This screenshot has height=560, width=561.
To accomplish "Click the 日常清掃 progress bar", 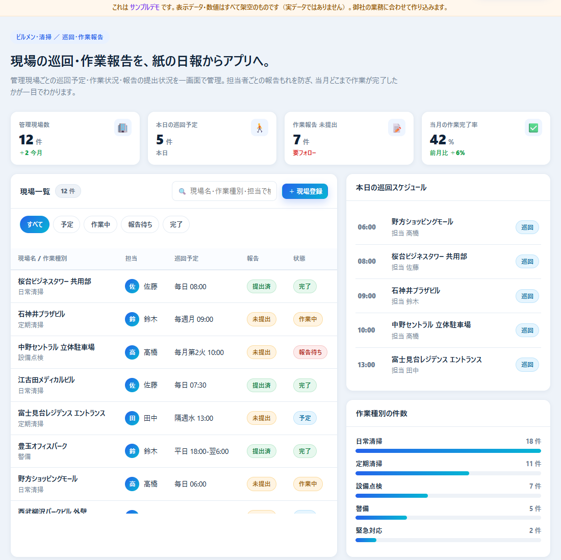I will coord(448,451).
